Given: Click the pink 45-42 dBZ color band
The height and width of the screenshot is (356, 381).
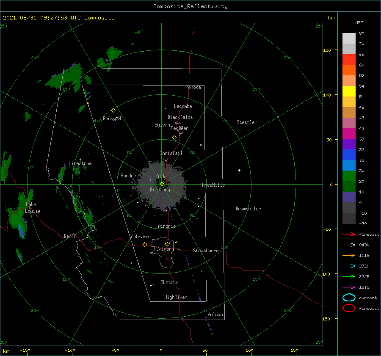Looking at the screenshot, I should coord(349,123).
